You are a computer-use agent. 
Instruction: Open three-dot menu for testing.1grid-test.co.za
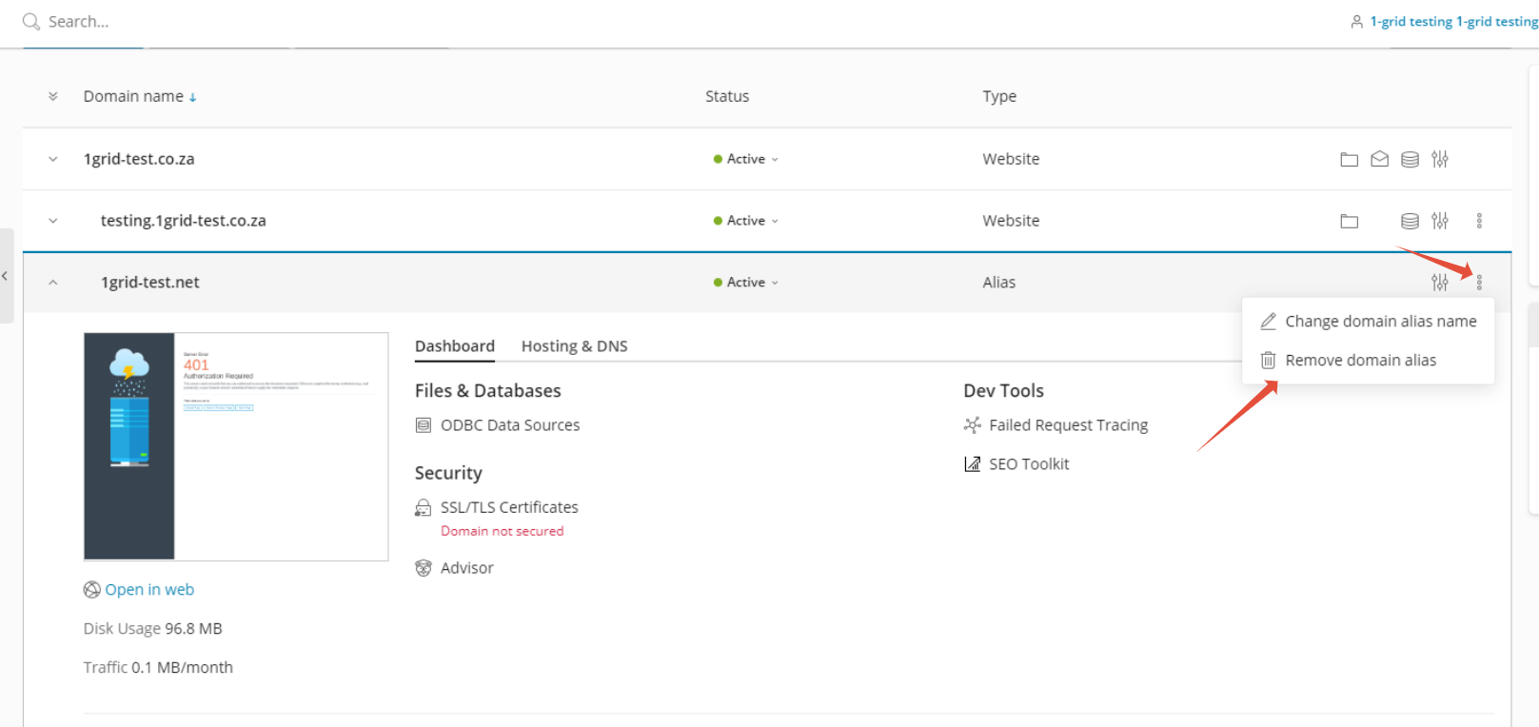coord(1479,221)
